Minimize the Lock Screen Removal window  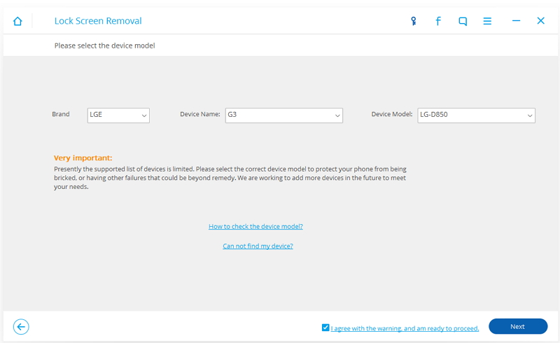516,21
